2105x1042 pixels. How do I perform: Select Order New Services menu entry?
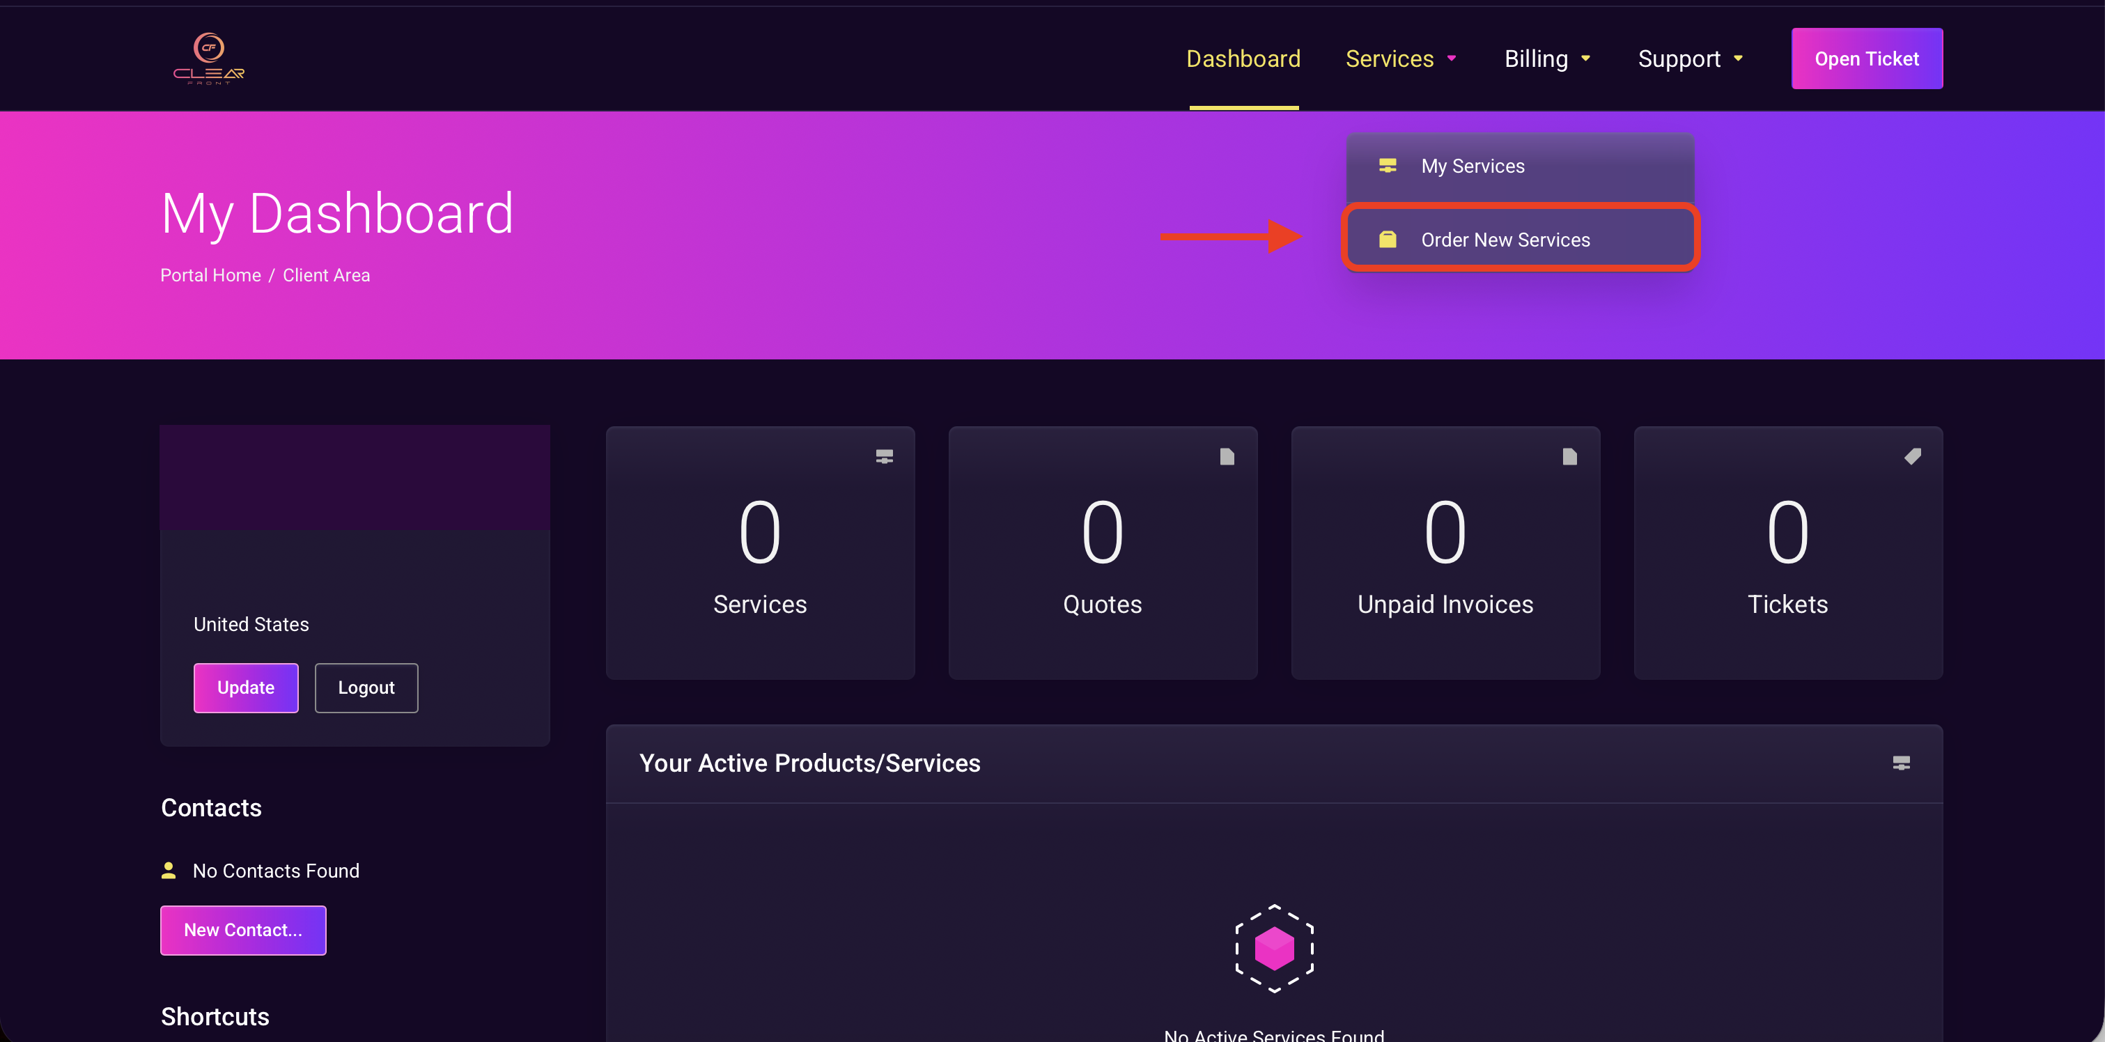coord(1505,240)
